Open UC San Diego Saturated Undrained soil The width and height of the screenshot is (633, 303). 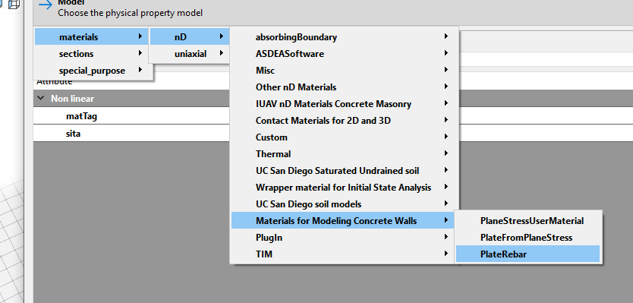(x=344, y=171)
